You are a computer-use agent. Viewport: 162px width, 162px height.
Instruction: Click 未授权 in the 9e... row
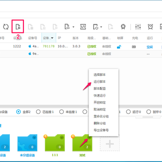pyautogui.click(x=107, y=54)
